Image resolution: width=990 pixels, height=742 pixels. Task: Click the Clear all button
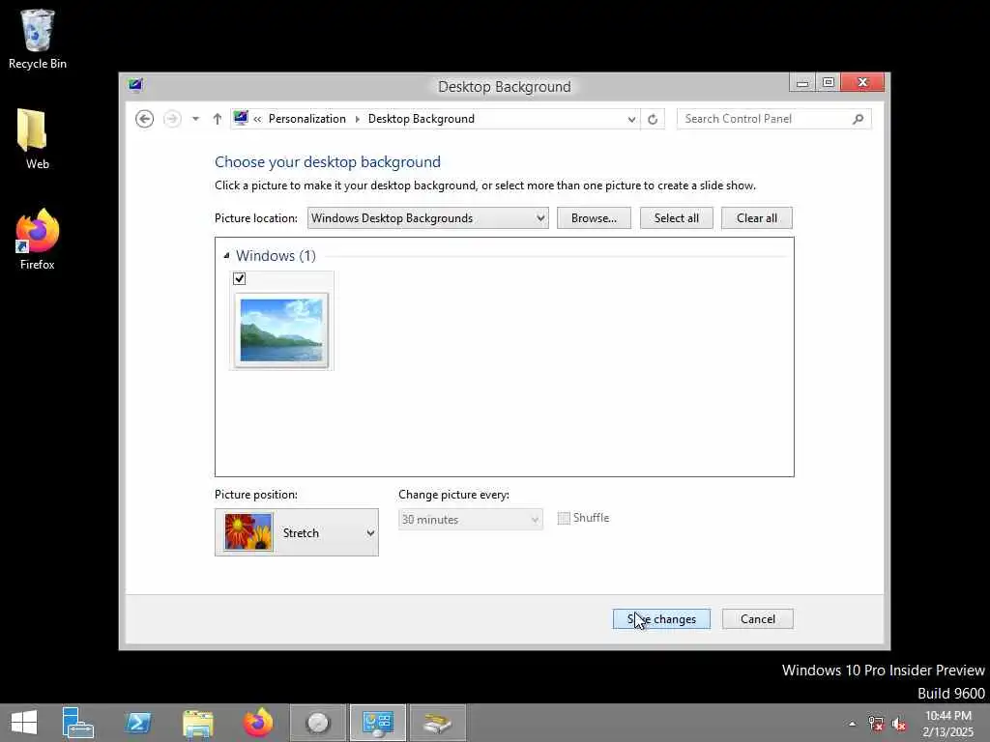pos(756,218)
